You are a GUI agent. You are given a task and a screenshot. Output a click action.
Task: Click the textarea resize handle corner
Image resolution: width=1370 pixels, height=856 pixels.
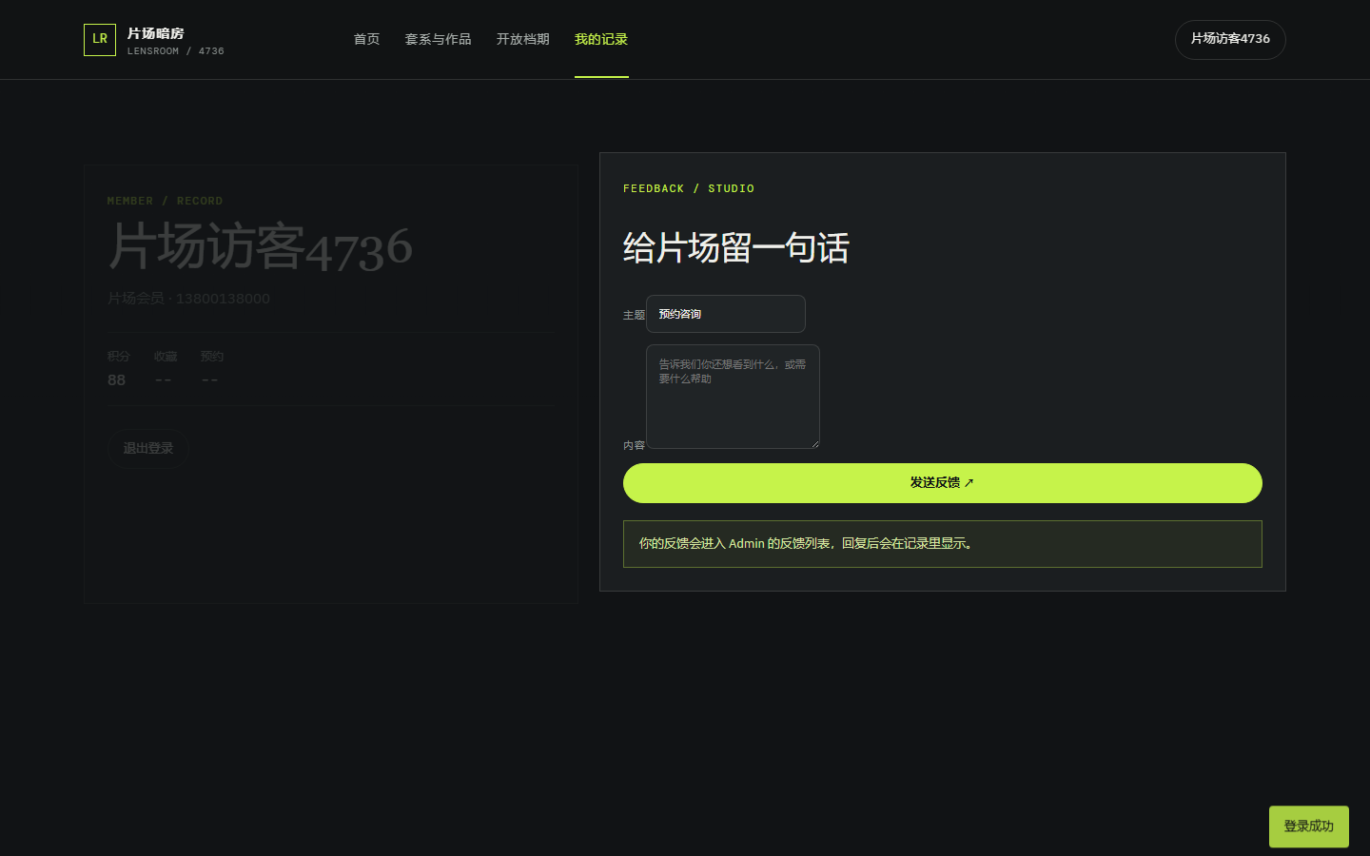click(814, 443)
